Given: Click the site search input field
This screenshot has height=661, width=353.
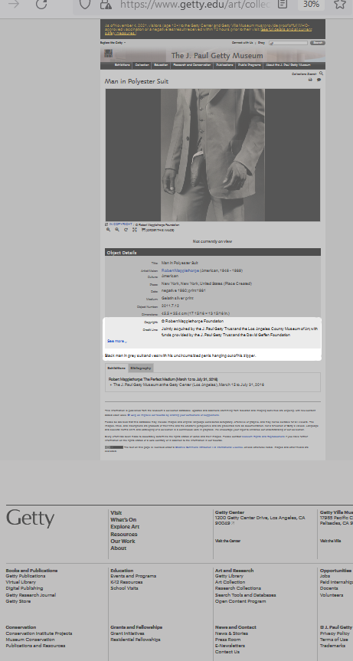Looking at the screenshot, I should [289, 43].
